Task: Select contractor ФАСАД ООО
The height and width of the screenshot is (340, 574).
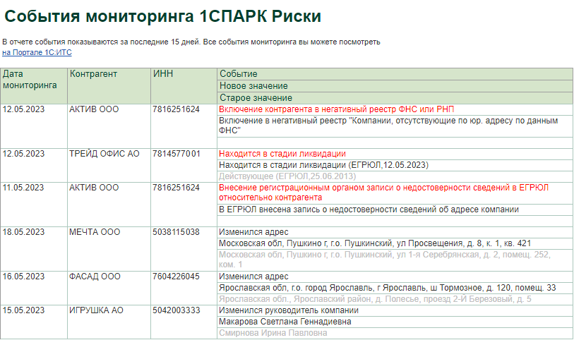Action: click(95, 277)
